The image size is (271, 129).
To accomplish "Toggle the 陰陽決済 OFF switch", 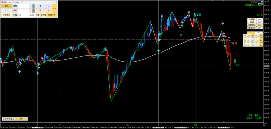I will click(x=260, y=28).
